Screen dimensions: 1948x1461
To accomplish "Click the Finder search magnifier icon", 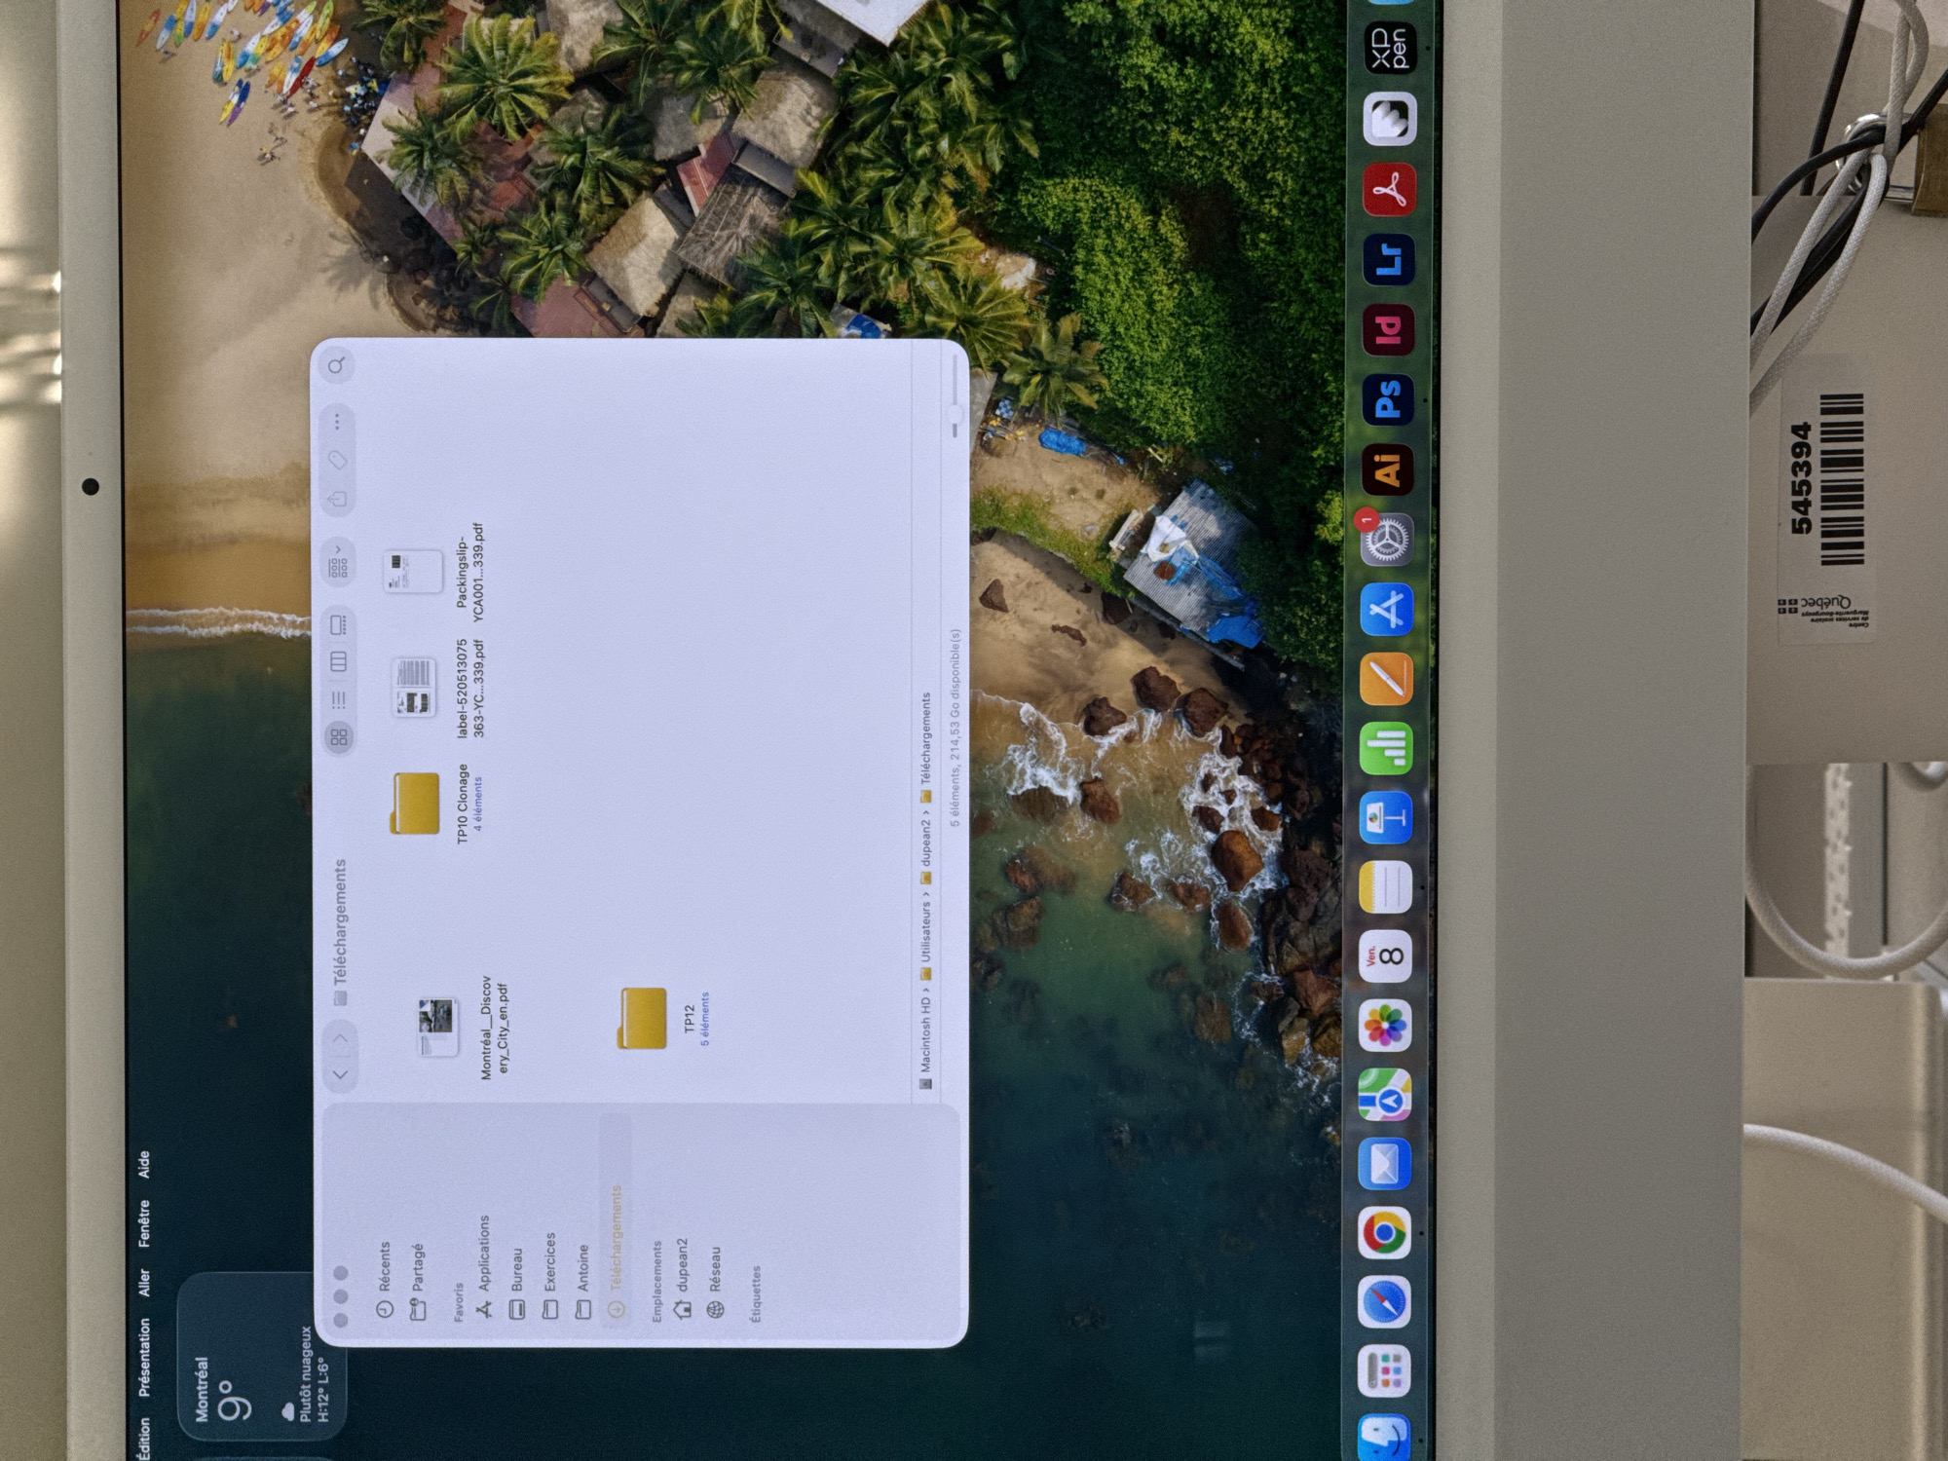I will click(x=336, y=365).
